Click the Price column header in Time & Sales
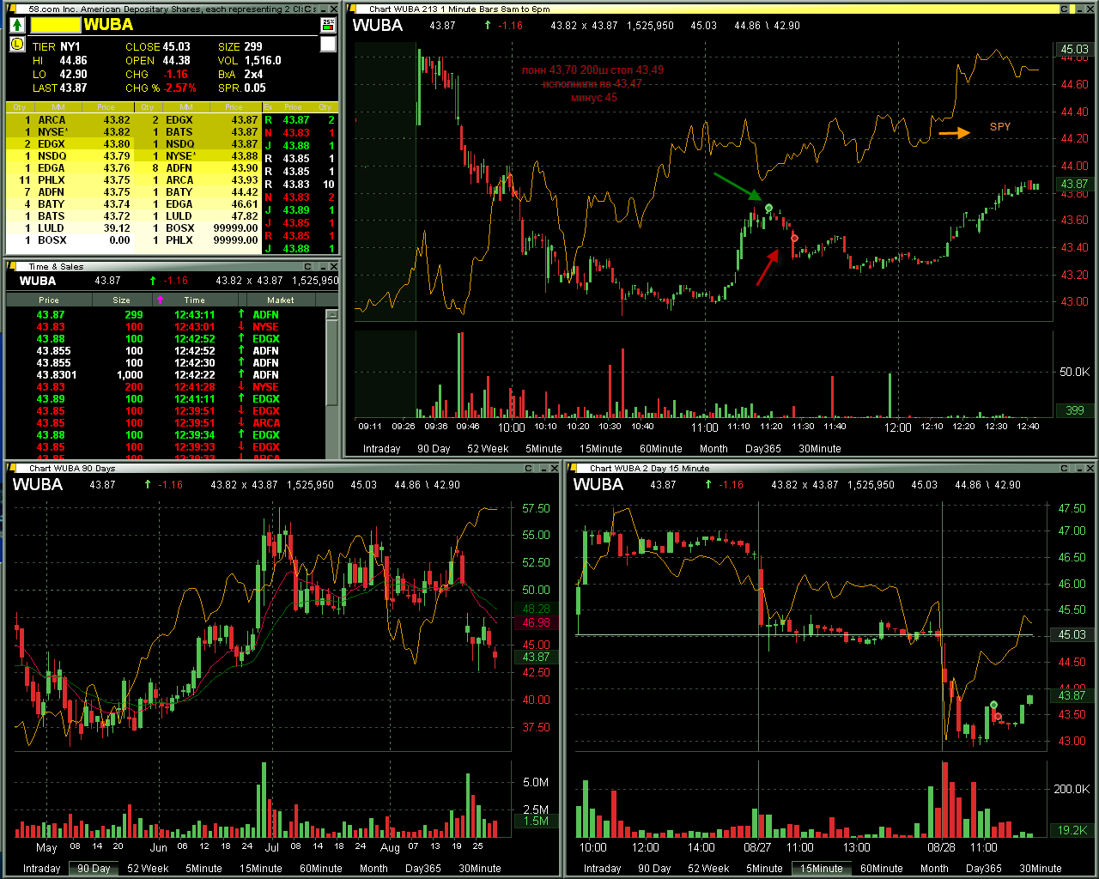This screenshot has height=879, width=1099. tap(49, 300)
